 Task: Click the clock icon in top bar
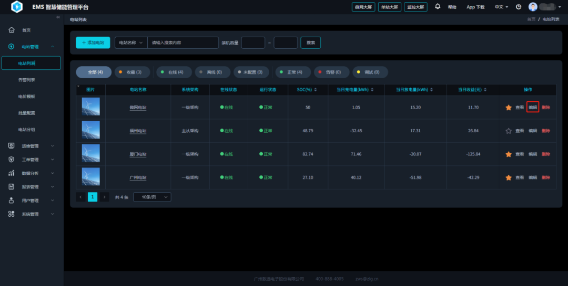(x=519, y=7)
